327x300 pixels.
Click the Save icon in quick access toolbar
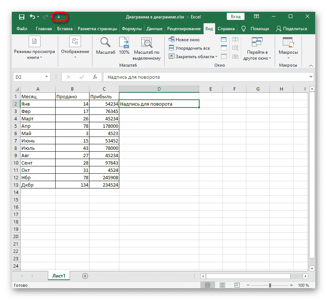(22, 17)
